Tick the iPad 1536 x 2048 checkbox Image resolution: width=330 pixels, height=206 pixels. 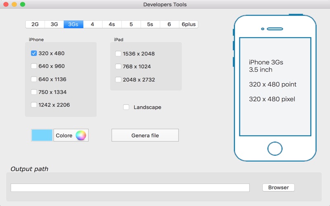[x=118, y=54]
